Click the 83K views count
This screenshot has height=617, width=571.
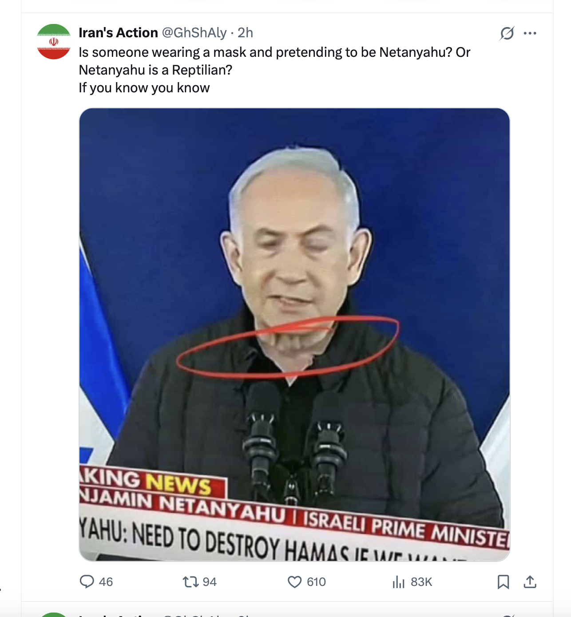click(421, 582)
